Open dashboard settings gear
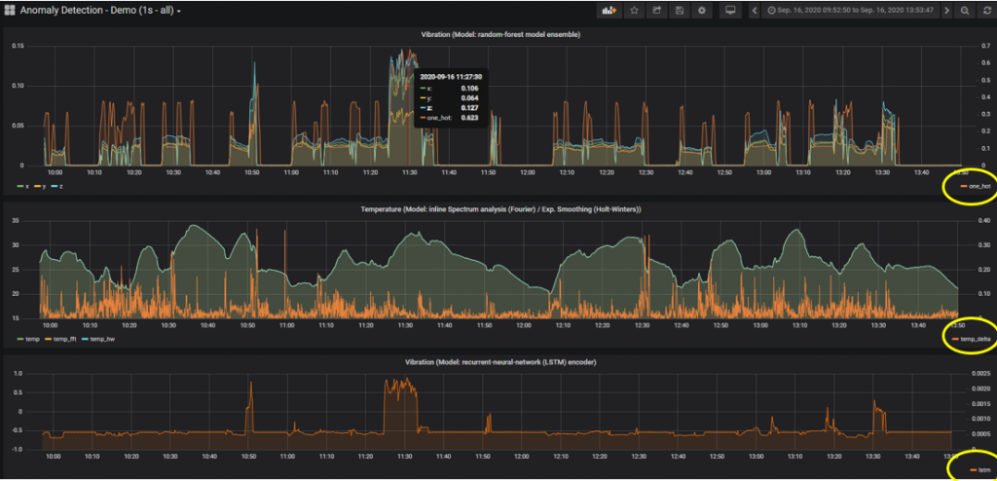997x481 pixels. click(702, 10)
